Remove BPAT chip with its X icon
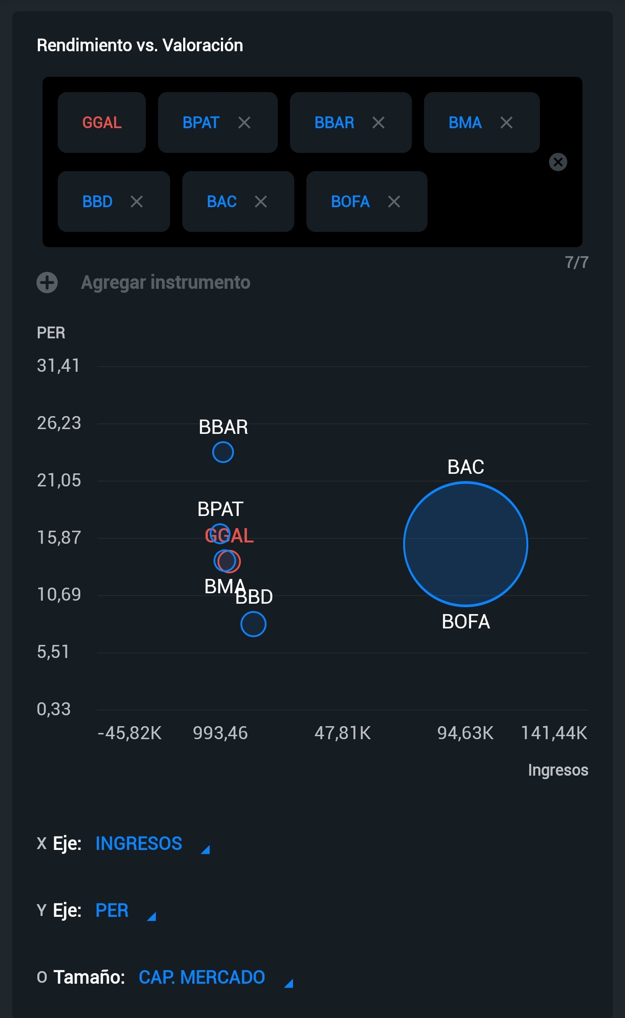This screenshot has height=1018, width=625. 244,122
